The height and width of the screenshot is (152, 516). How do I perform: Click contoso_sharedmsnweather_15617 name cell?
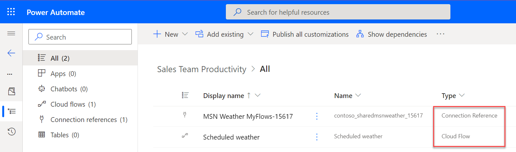(378, 116)
